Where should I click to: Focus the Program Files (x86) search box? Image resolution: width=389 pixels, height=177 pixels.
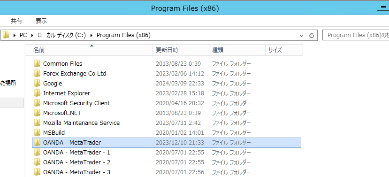coord(356,35)
